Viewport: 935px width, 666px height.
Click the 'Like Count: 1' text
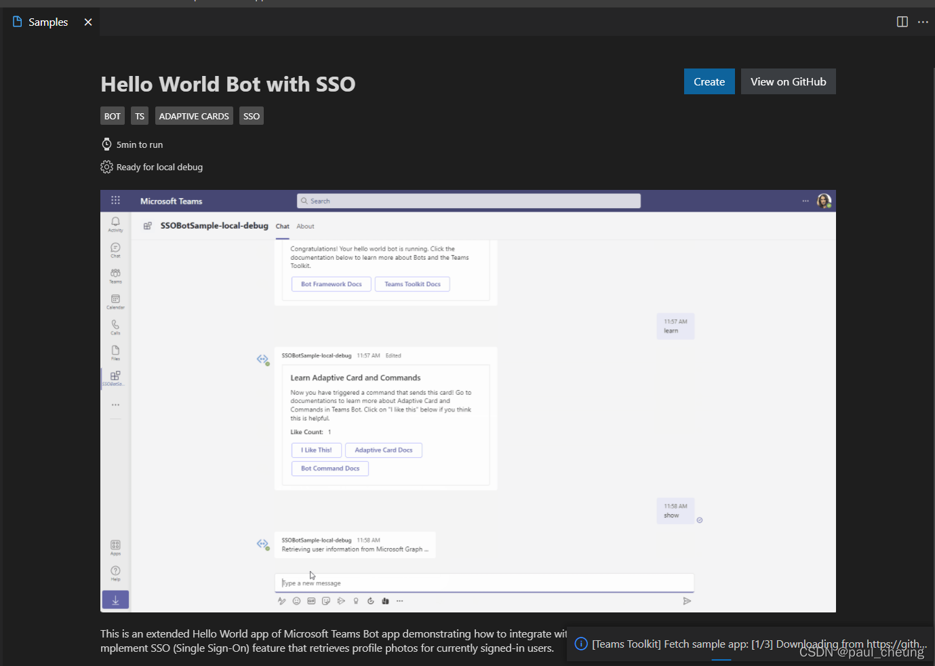tap(311, 432)
